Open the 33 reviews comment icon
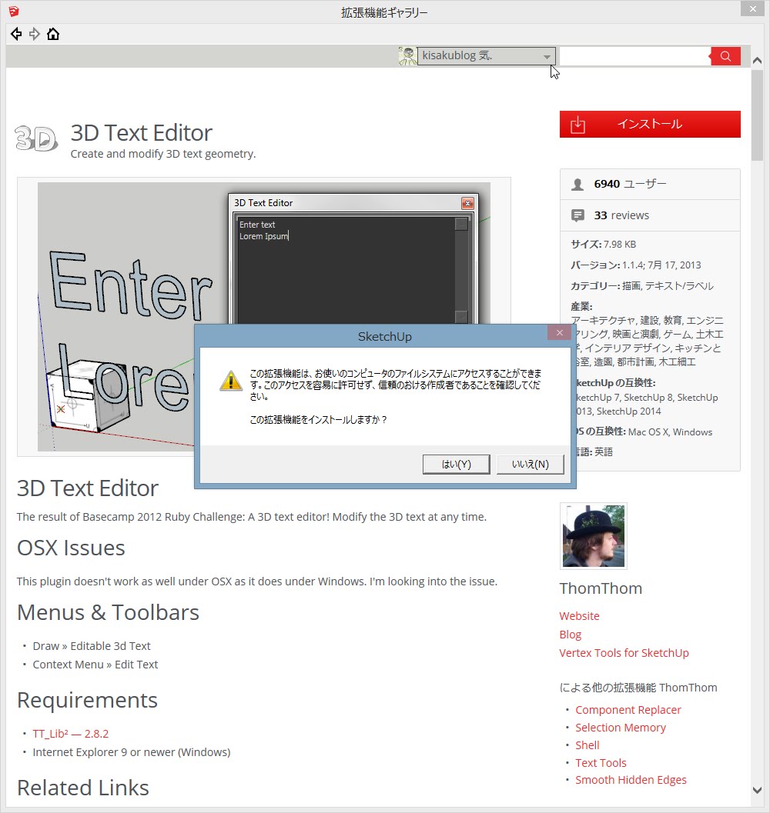This screenshot has width=770, height=813. pos(577,215)
